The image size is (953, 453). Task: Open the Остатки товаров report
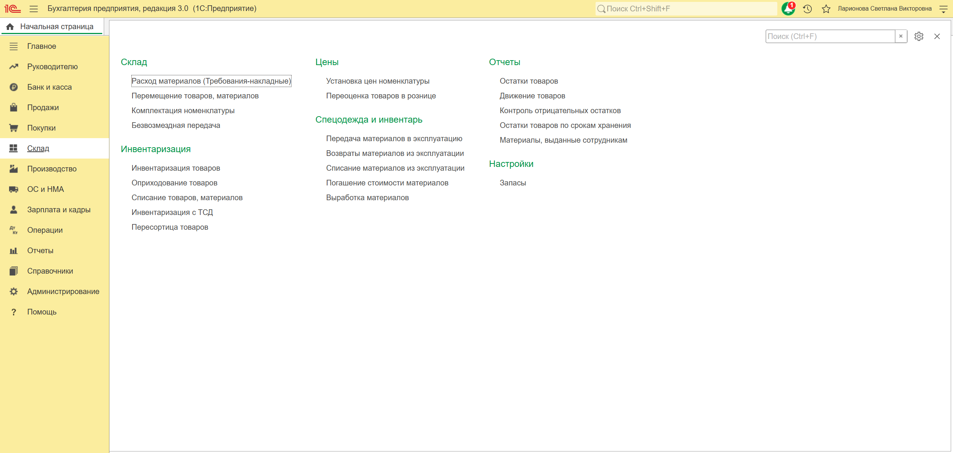point(529,81)
